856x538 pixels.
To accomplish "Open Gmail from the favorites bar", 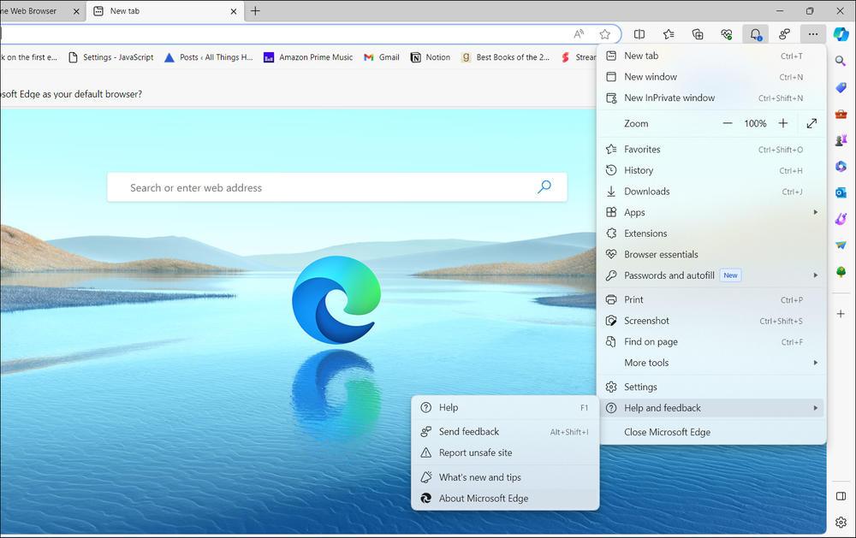I will coord(381,57).
